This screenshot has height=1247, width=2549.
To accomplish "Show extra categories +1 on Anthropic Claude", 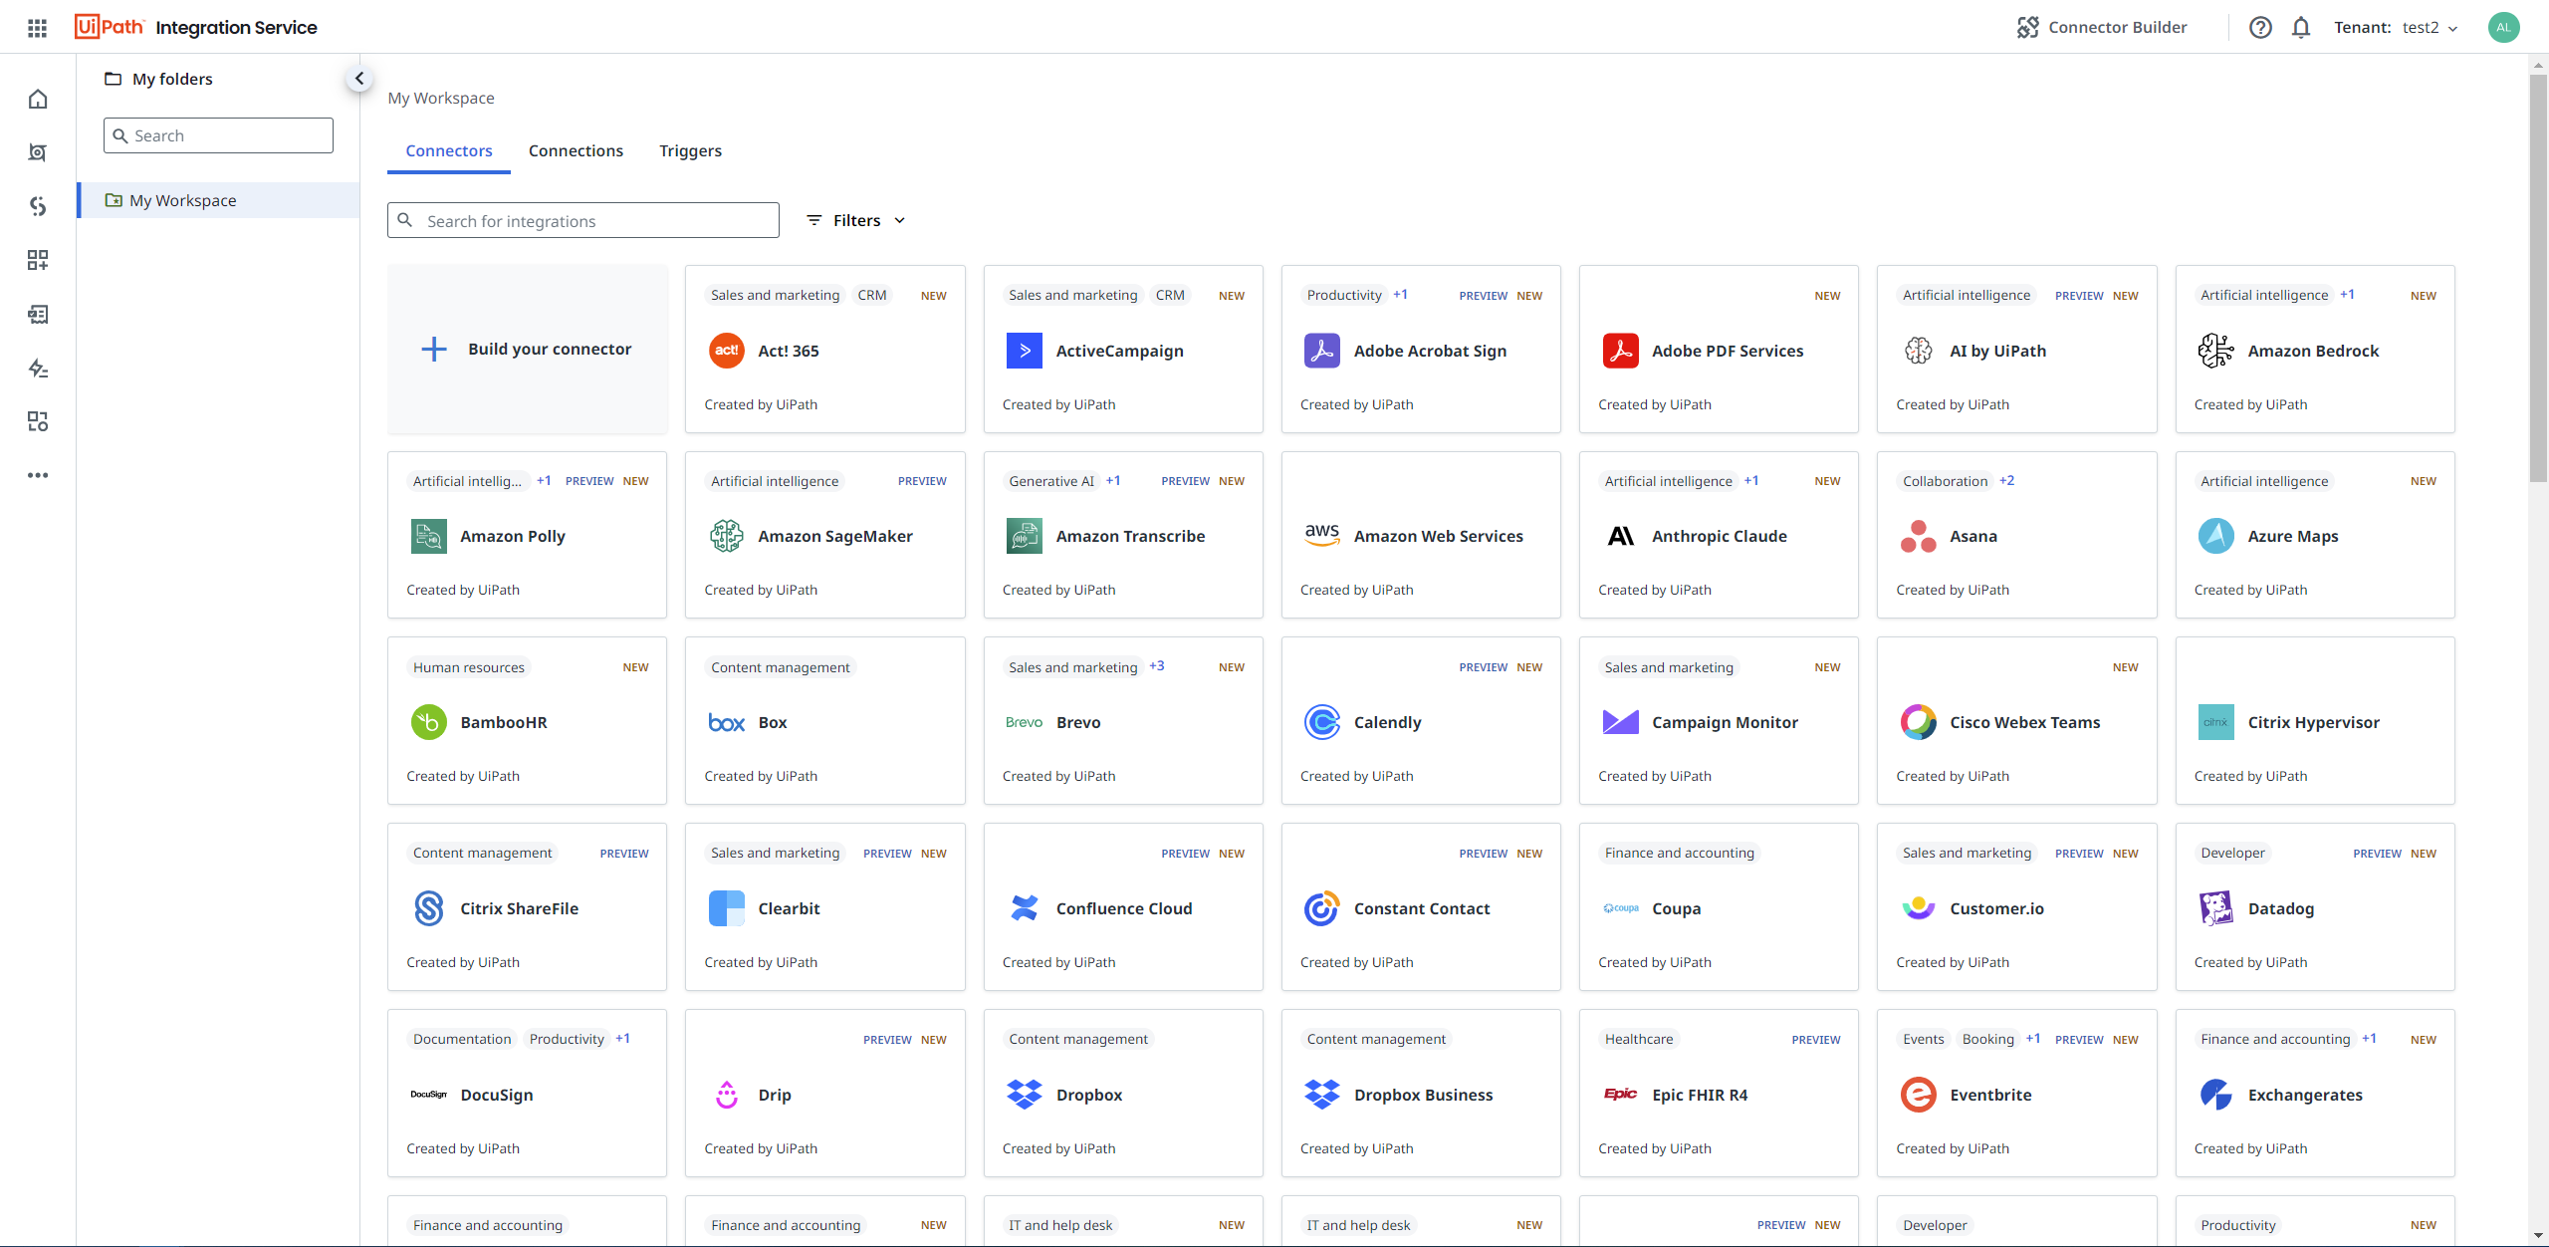I will pyautogui.click(x=1751, y=480).
